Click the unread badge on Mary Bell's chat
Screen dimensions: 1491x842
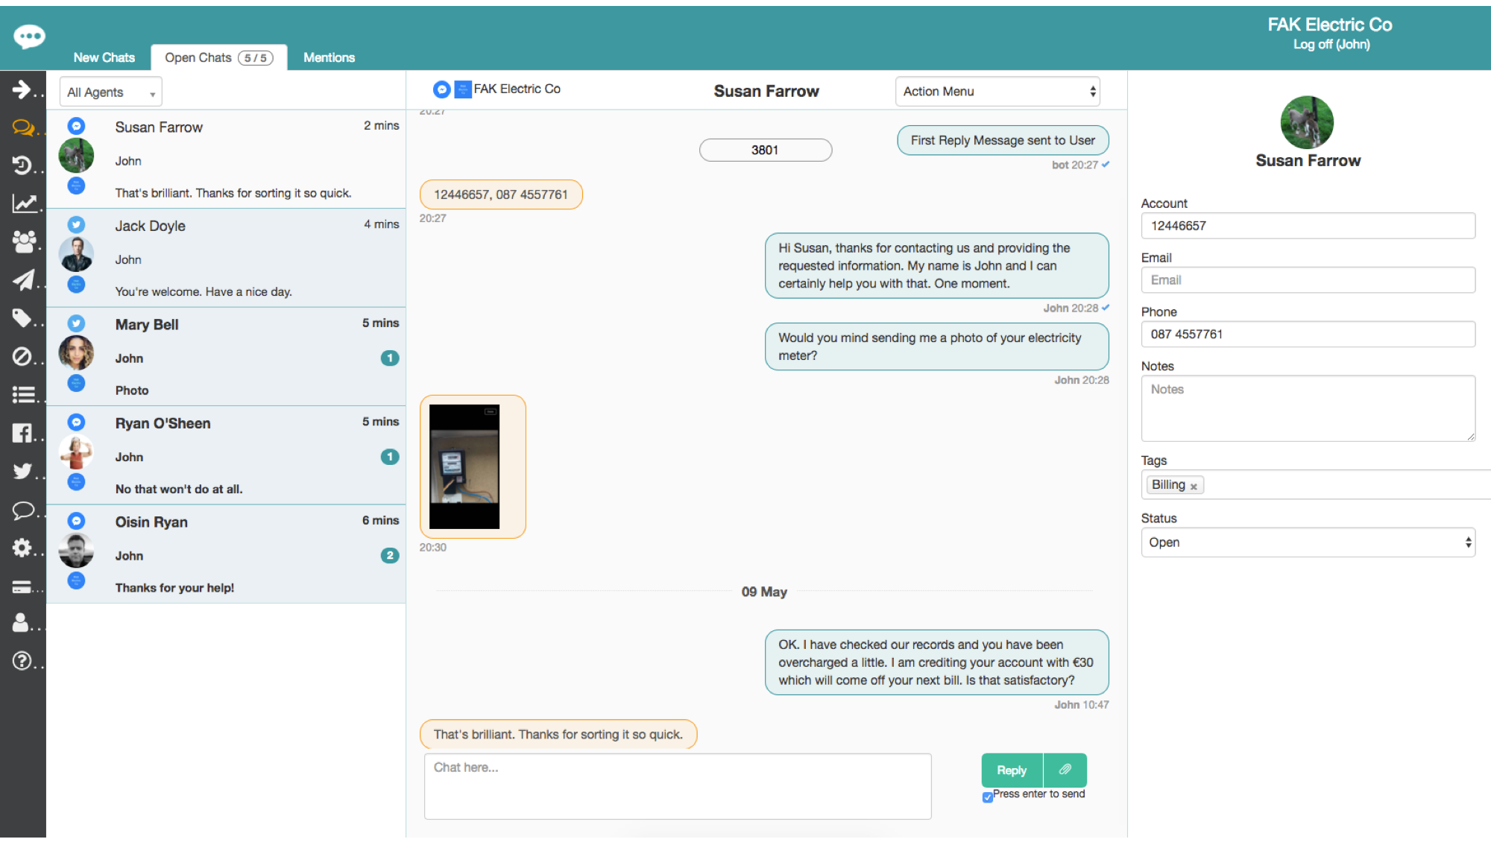click(x=390, y=358)
